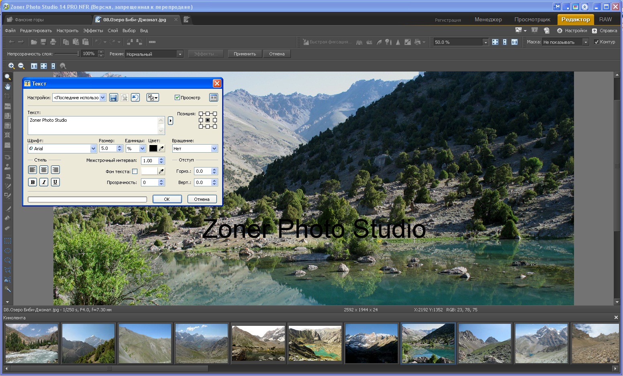The height and width of the screenshot is (376, 623).
Task: Save current text settings with floppy icon
Action: tap(114, 98)
